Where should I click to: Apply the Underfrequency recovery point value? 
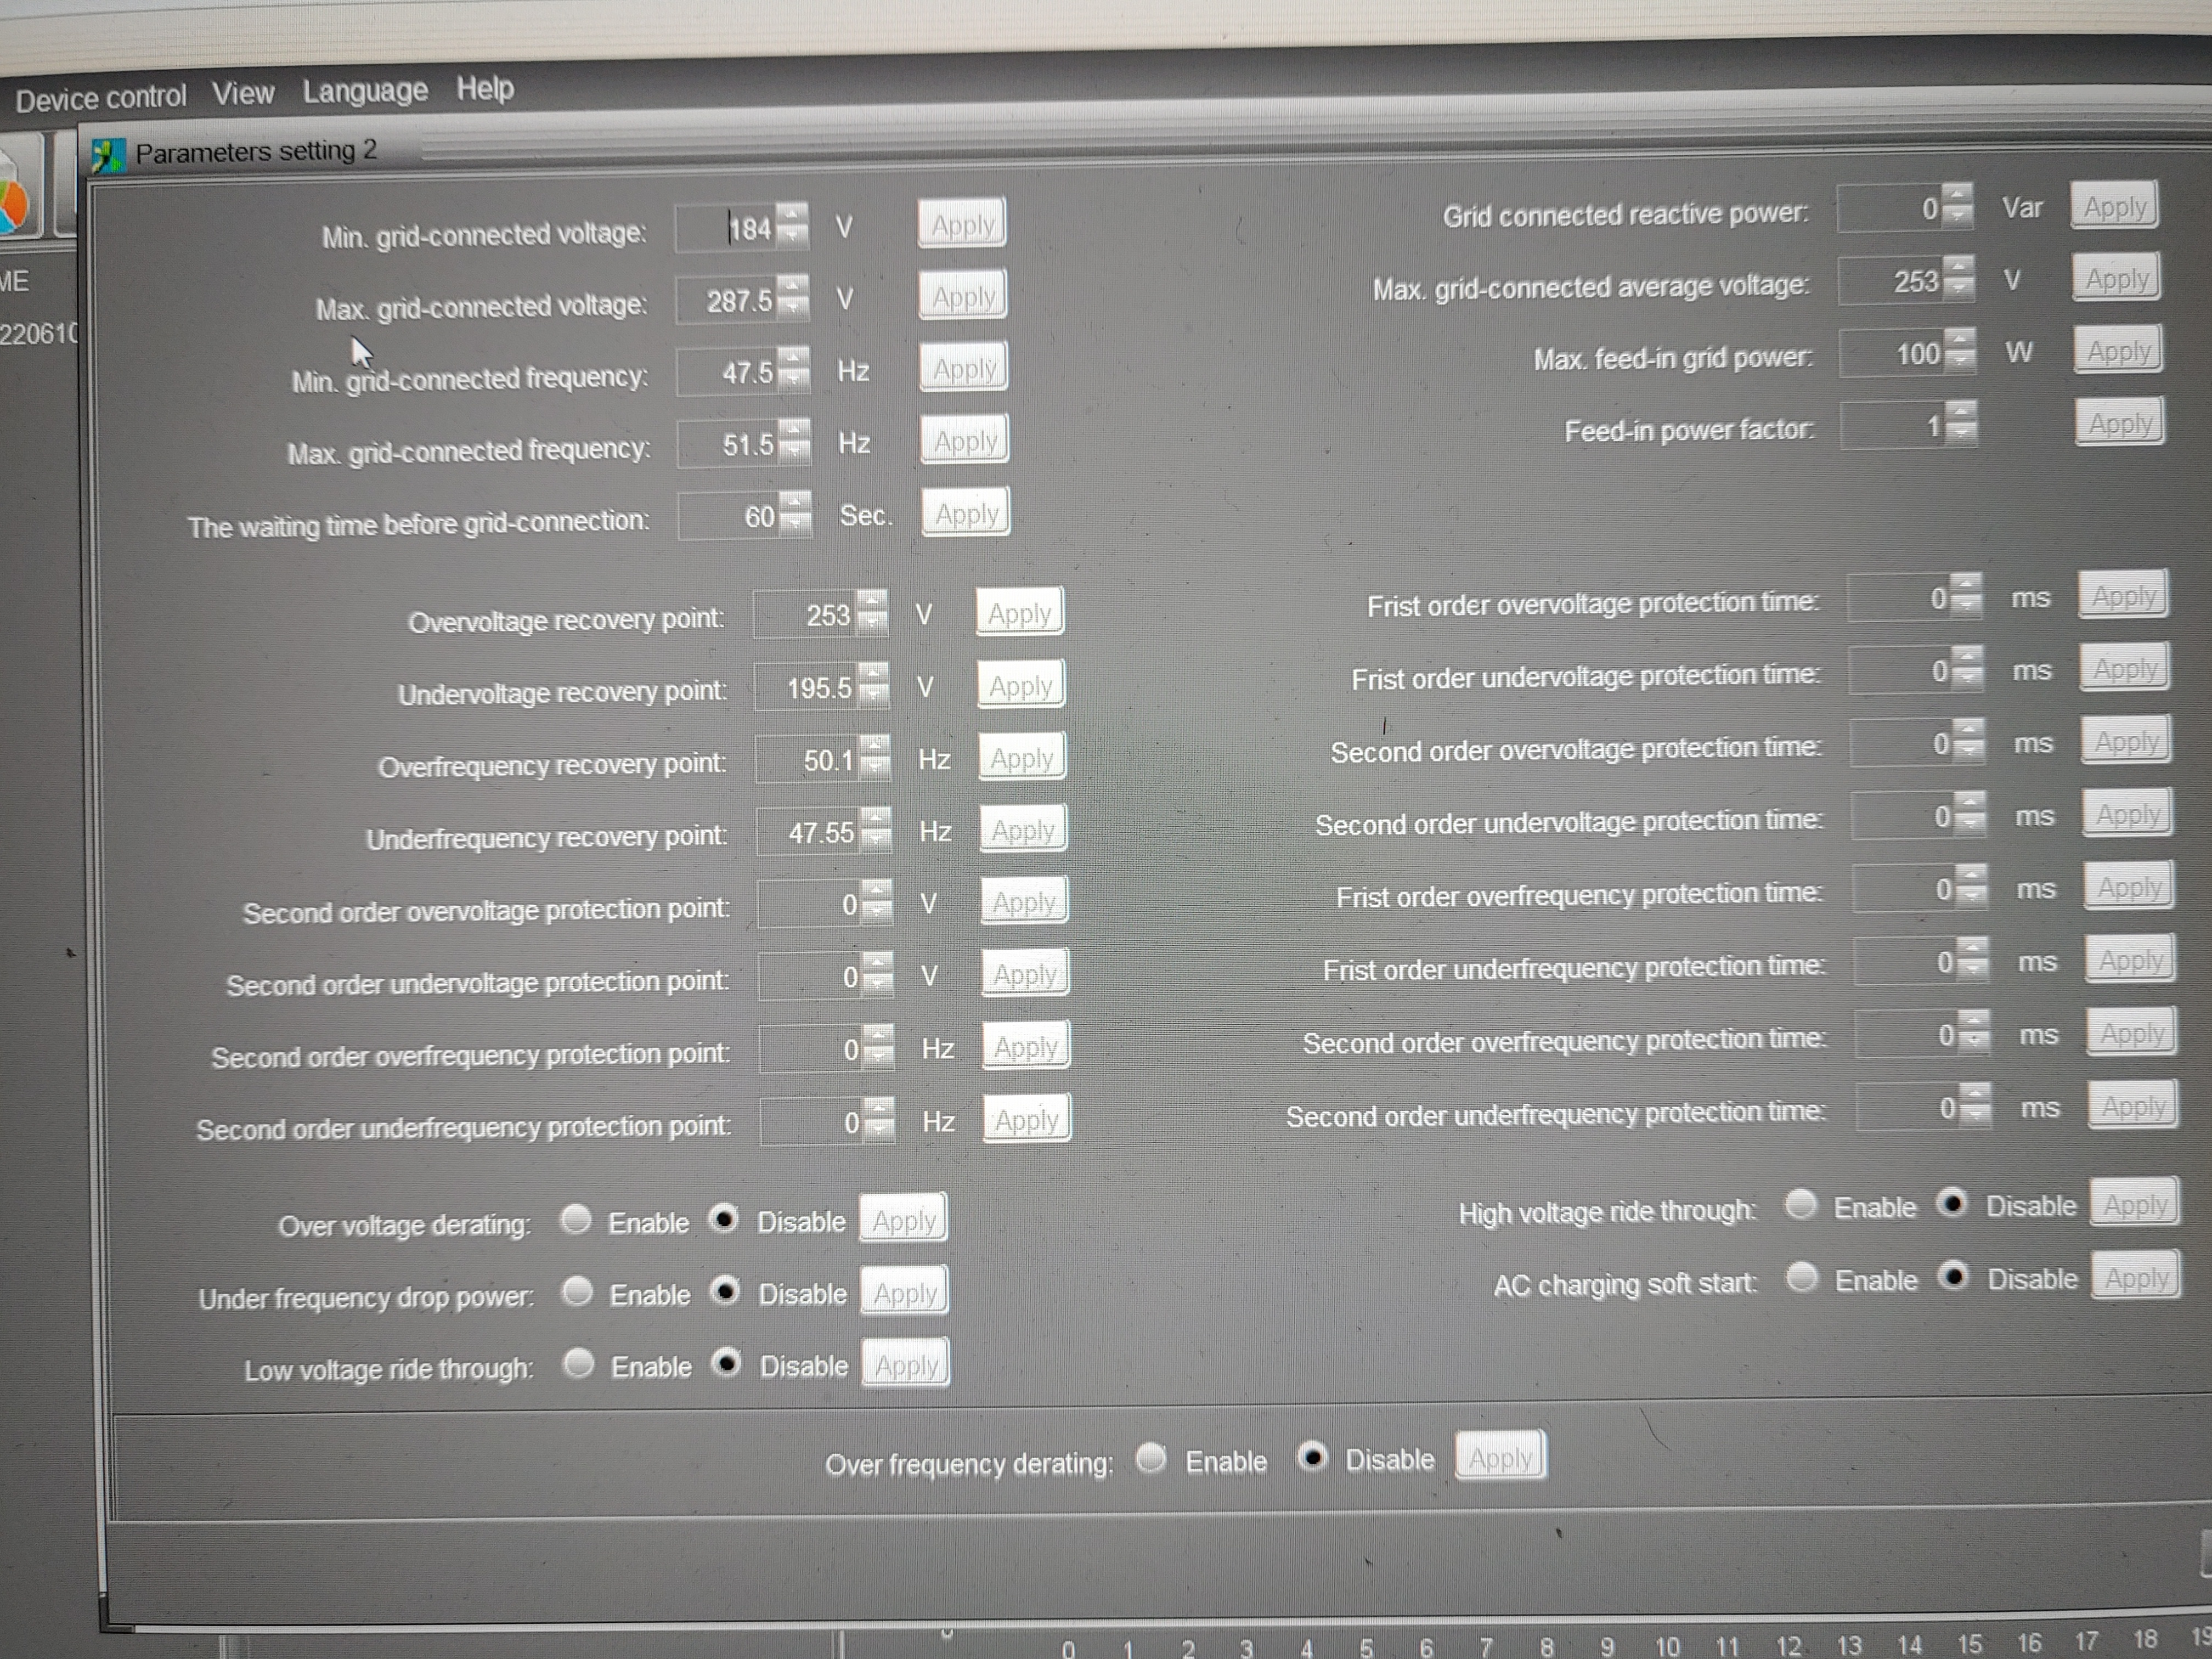pos(1023,829)
